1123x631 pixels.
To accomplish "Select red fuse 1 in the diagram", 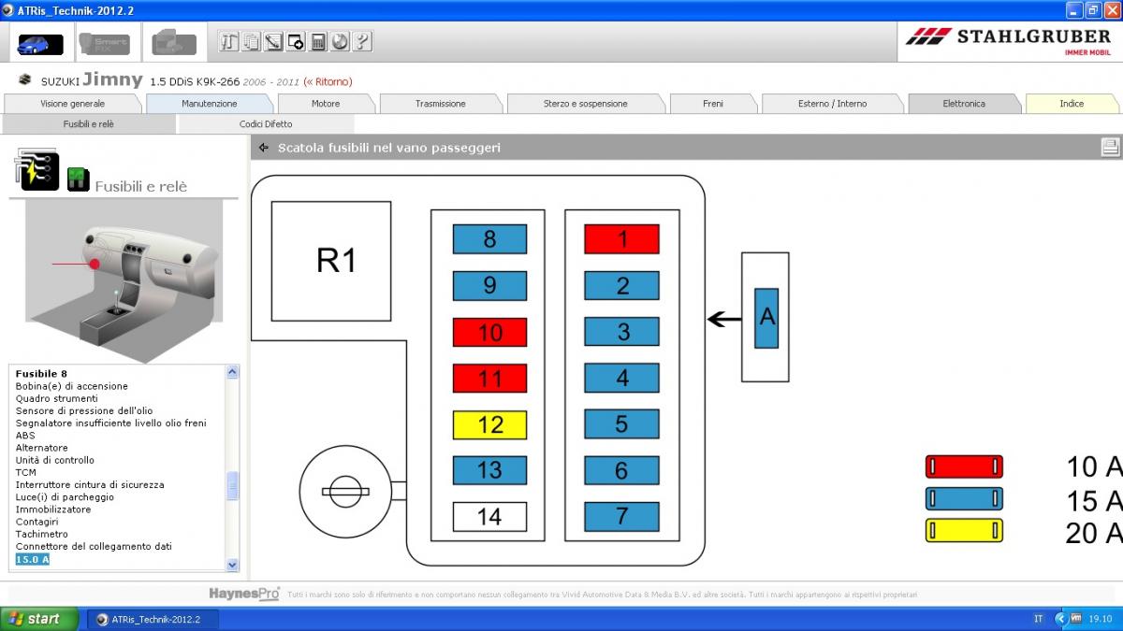I will (621, 239).
